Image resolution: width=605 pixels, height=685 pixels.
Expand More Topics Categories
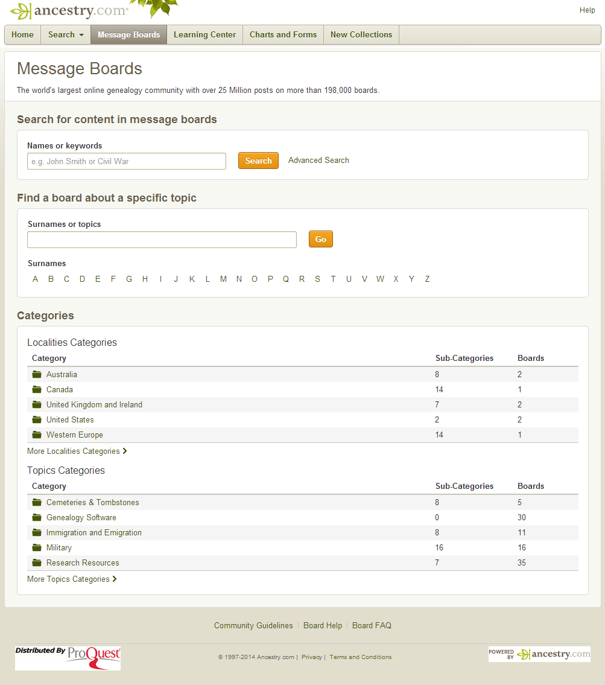(x=68, y=579)
